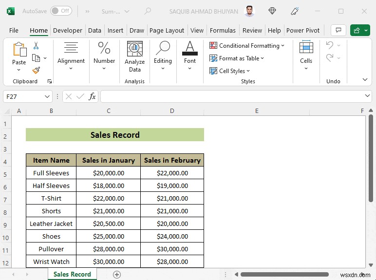Viewport: 376px width, 280px height.
Task: Select row 7 header
Action: (x=5, y=199)
